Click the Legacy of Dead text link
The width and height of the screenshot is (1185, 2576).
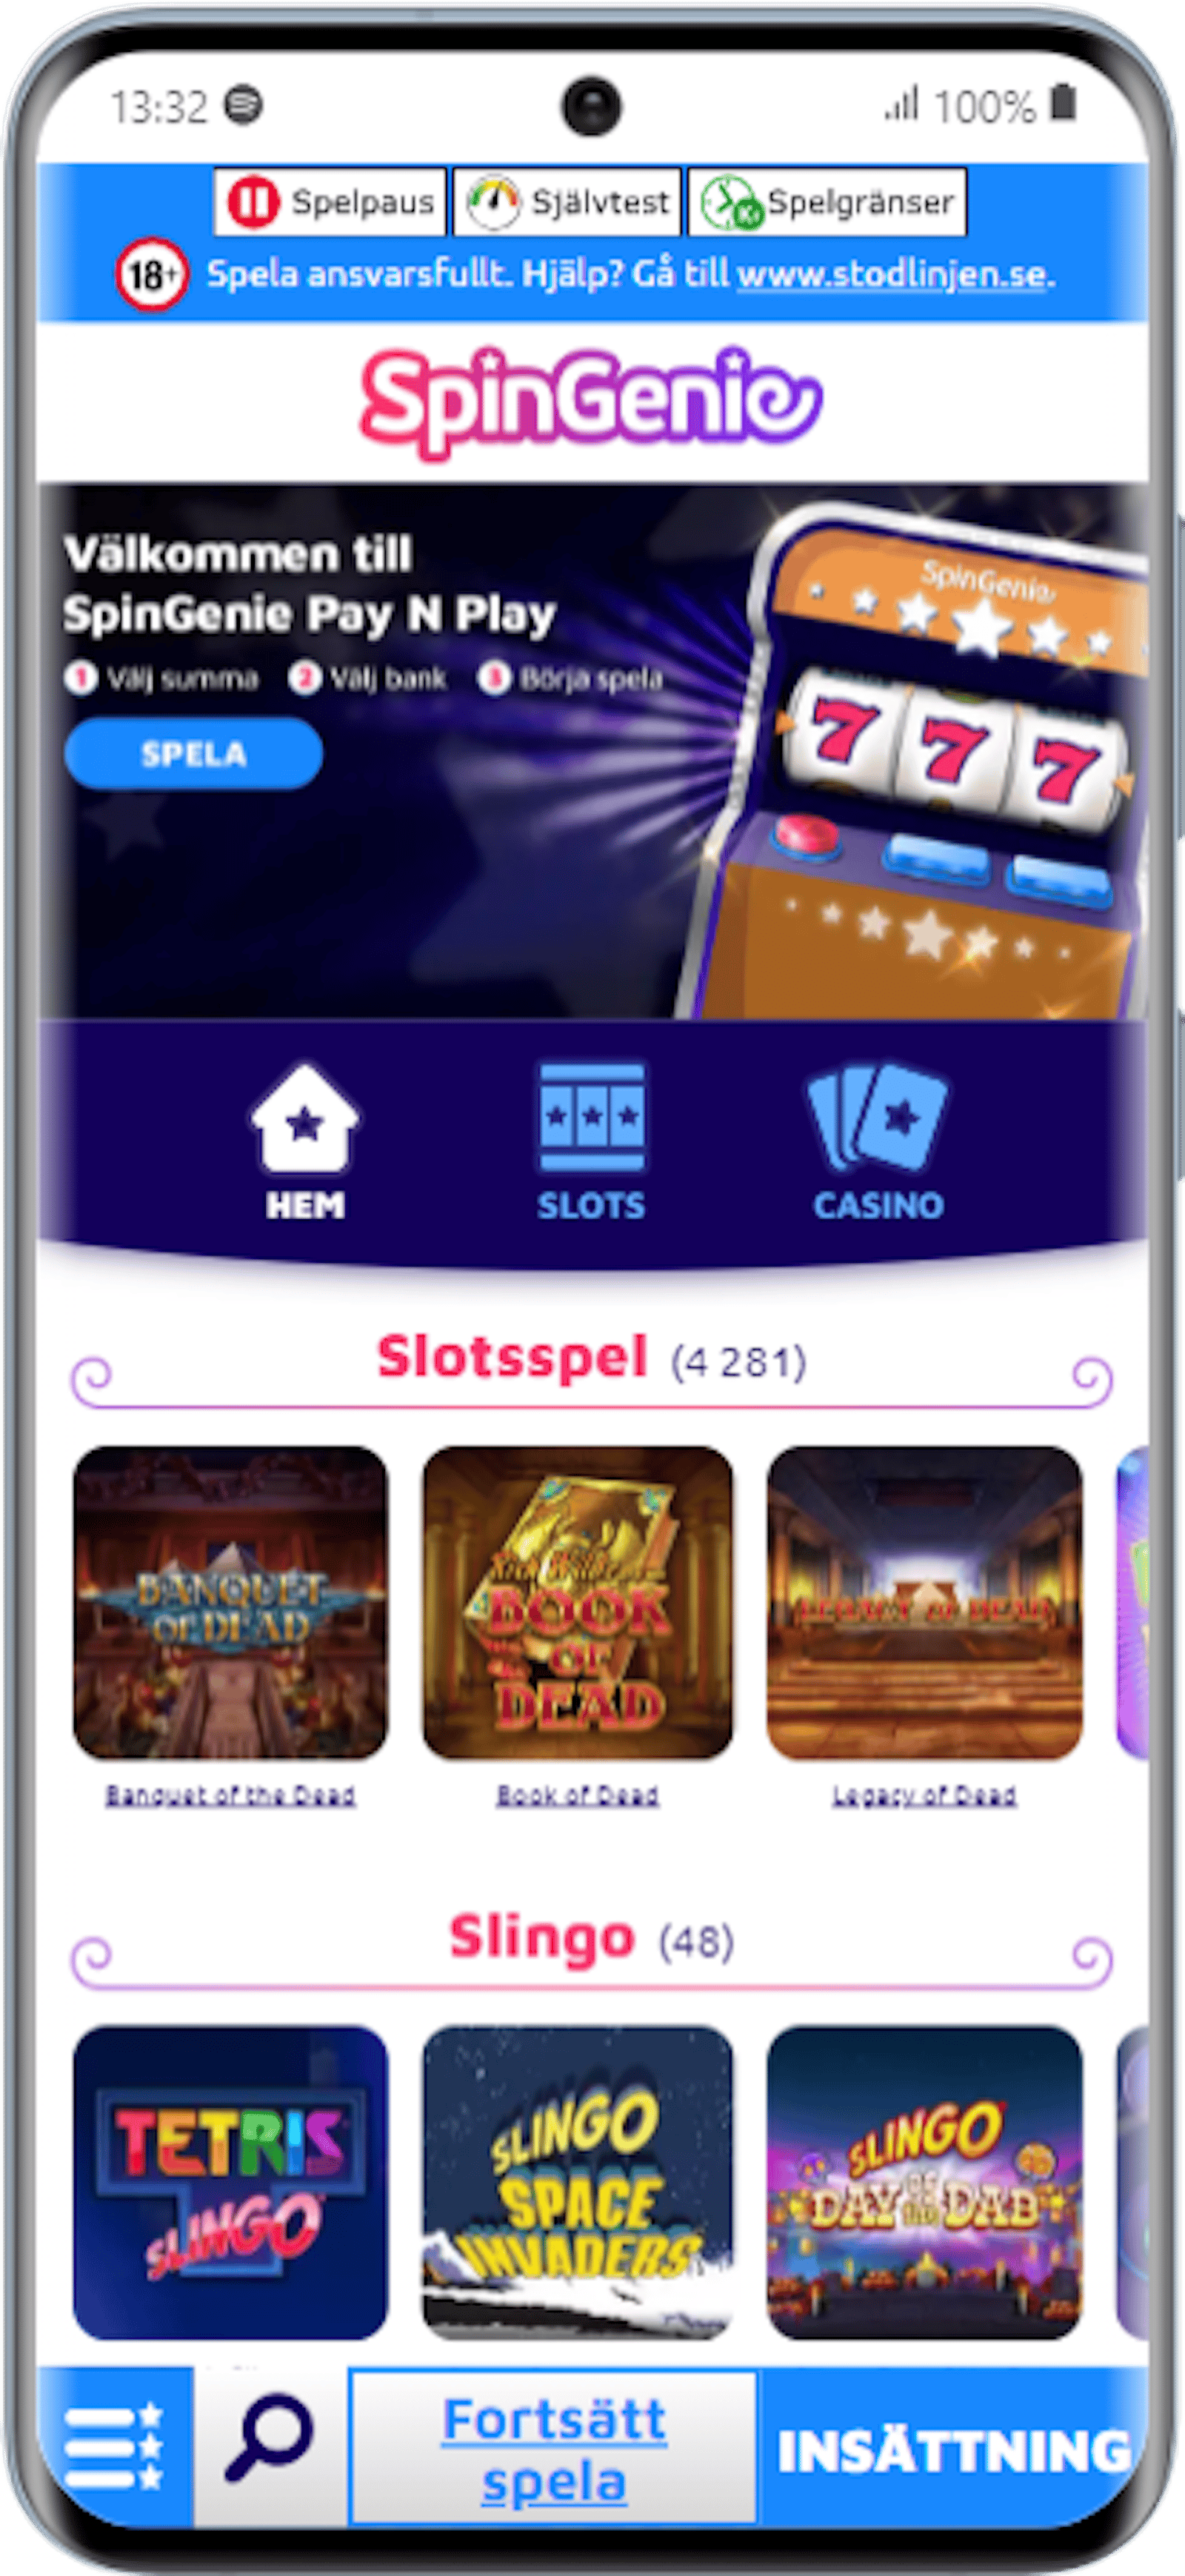point(924,1795)
